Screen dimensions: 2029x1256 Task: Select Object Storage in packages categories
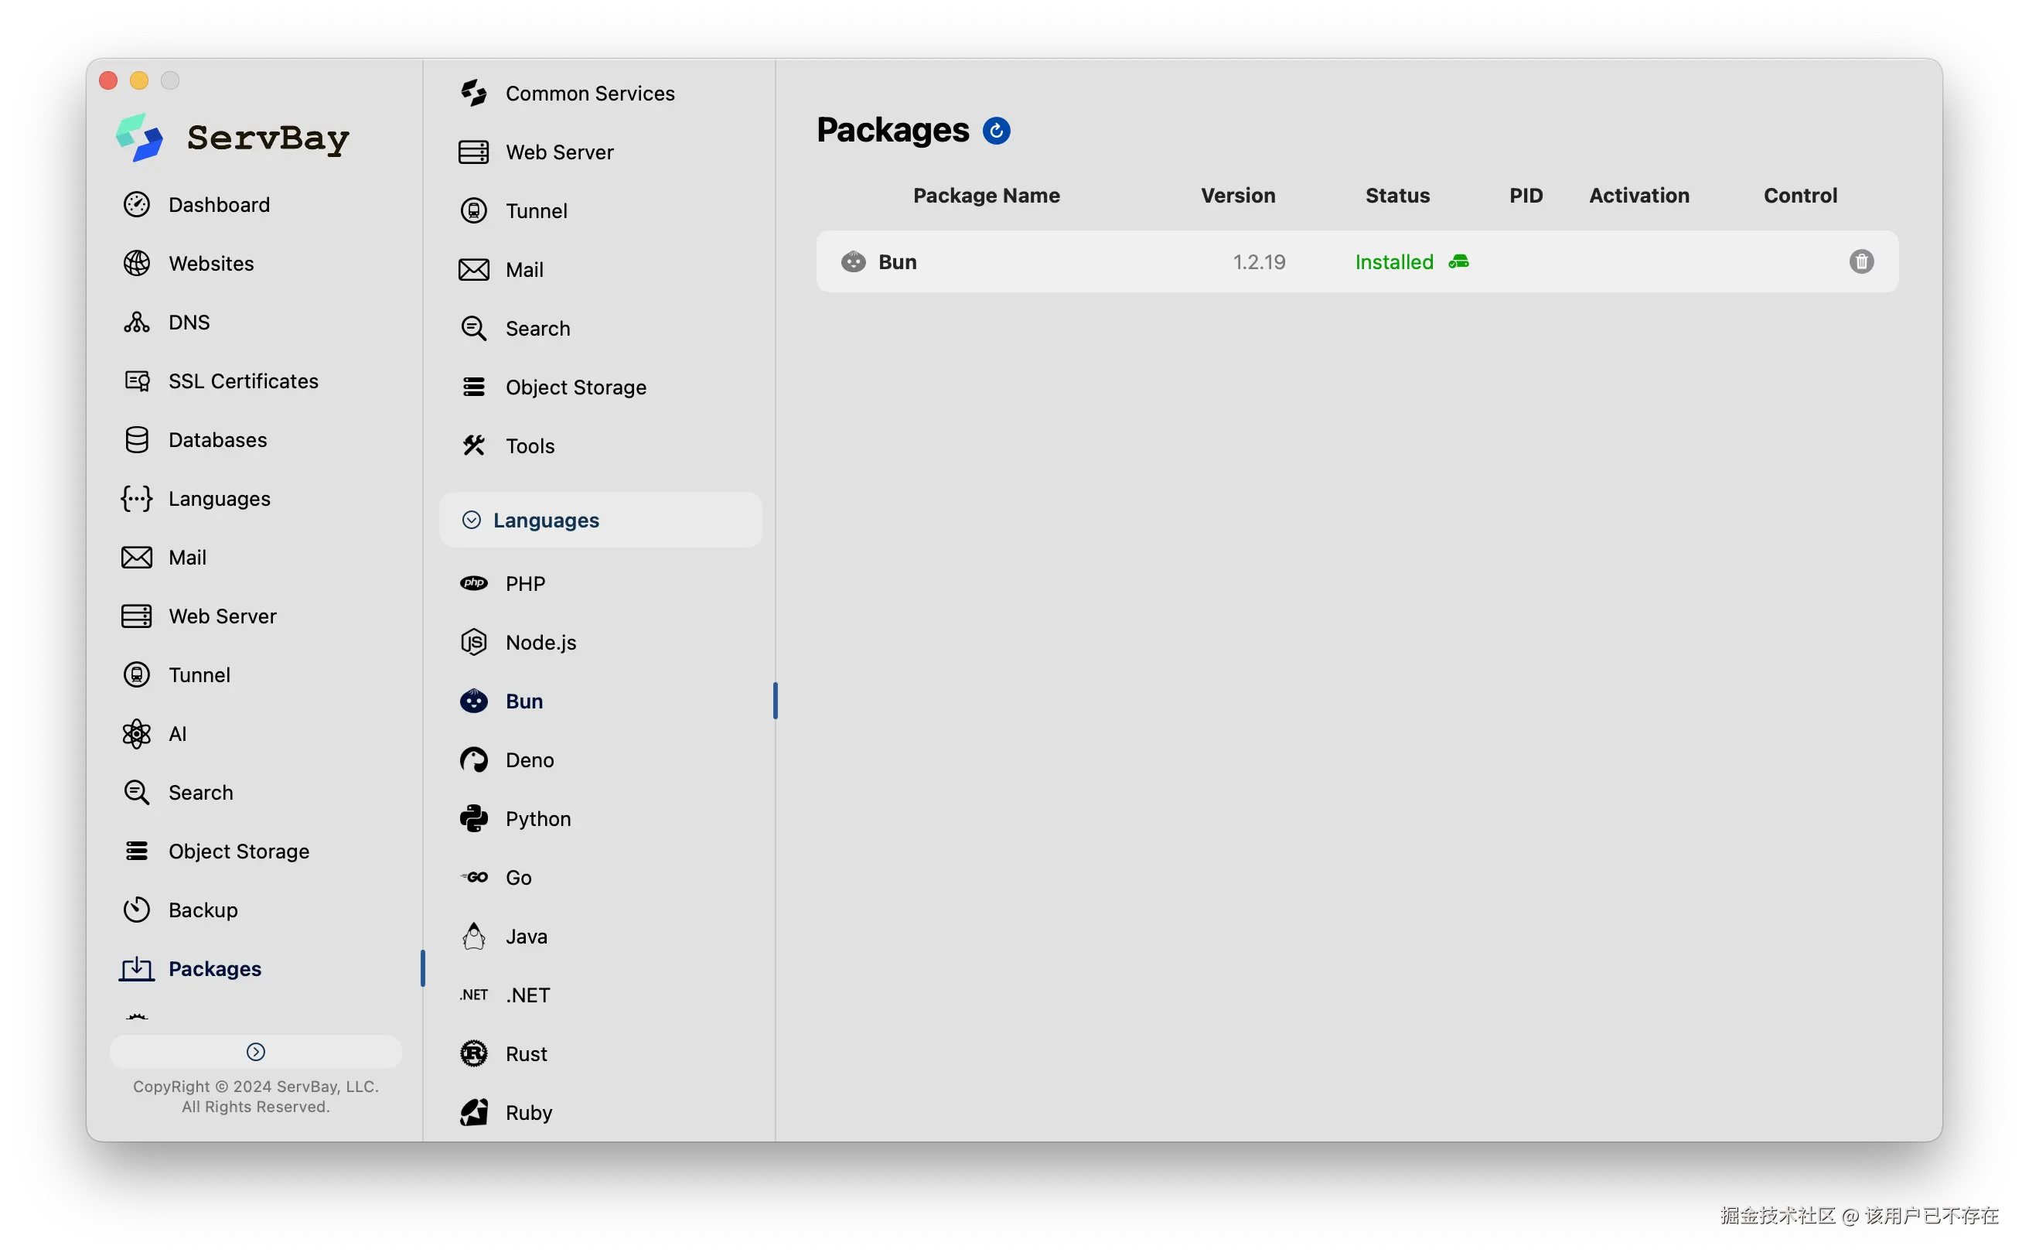[x=575, y=387]
